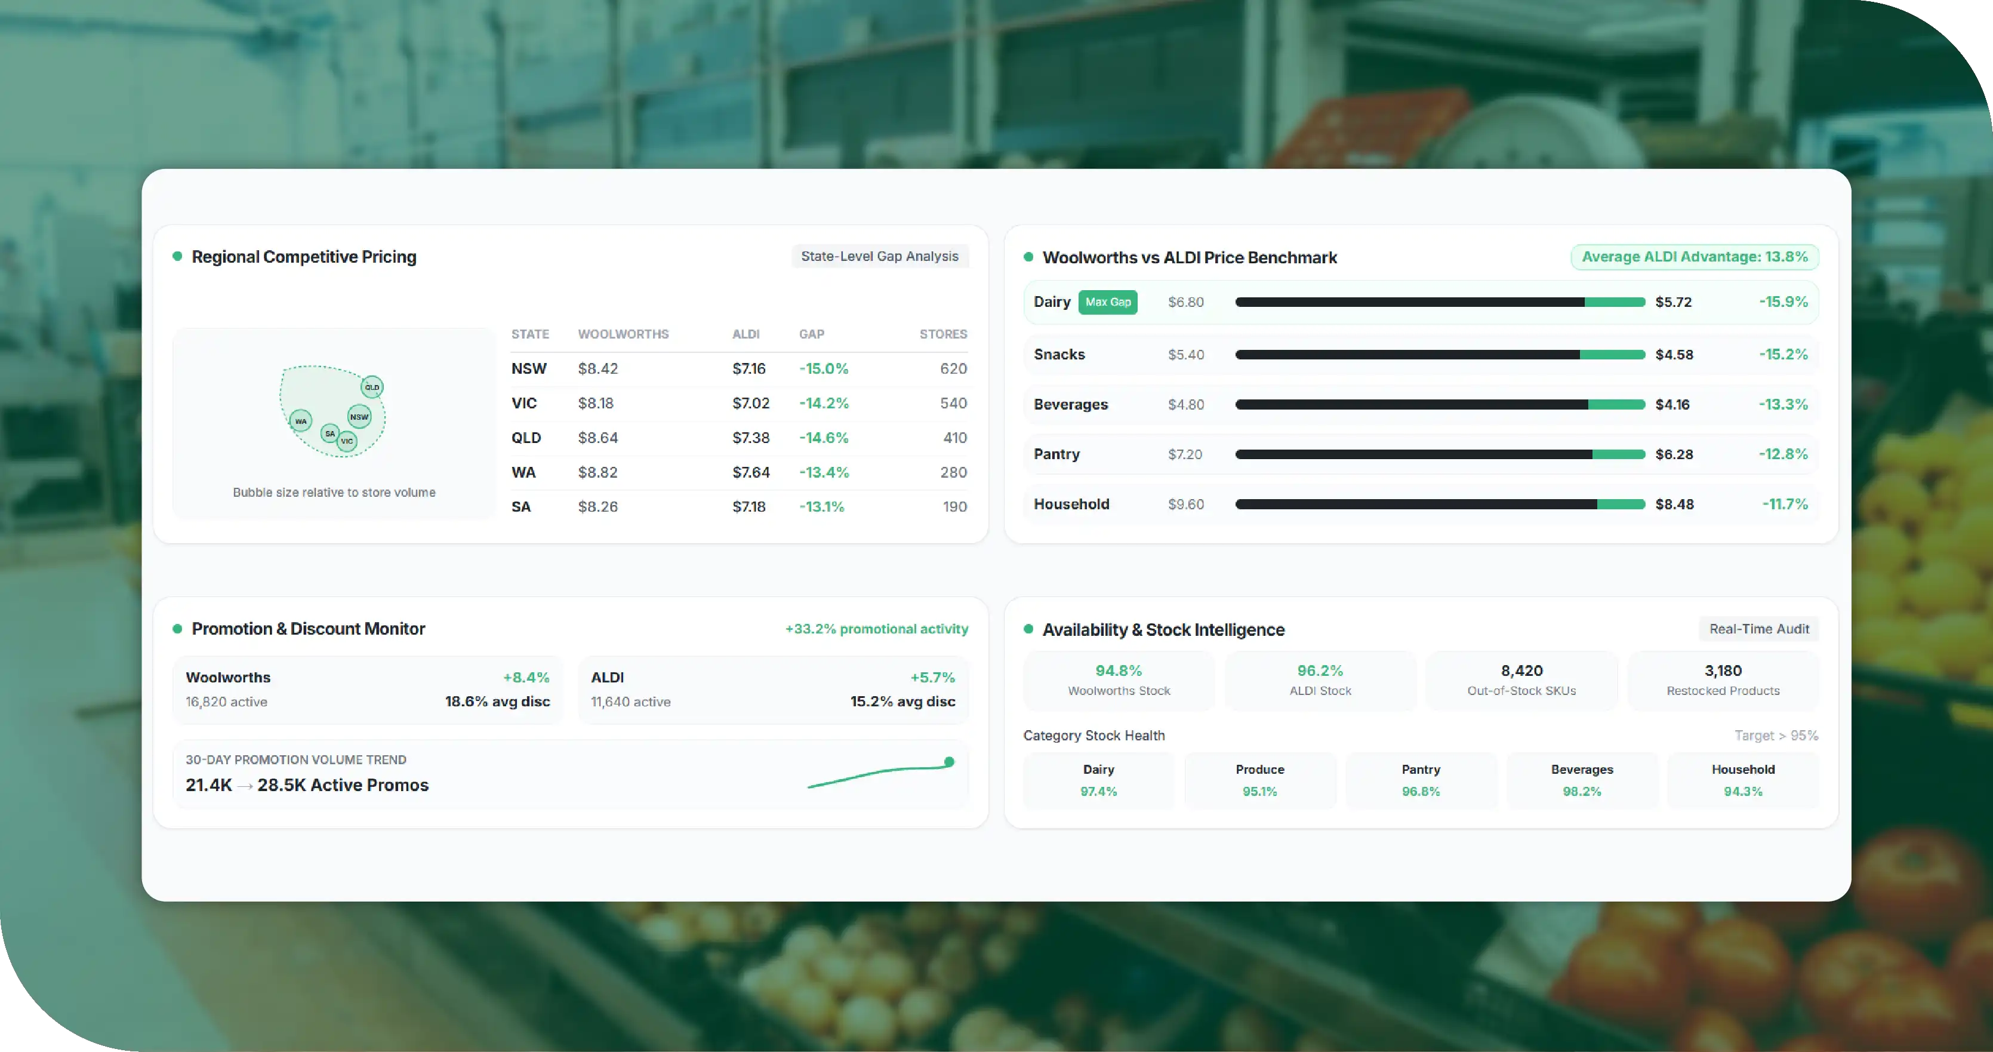Image resolution: width=1993 pixels, height=1052 pixels.
Task: Select the VIC row label in the table
Action: click(x=524, y=403)
